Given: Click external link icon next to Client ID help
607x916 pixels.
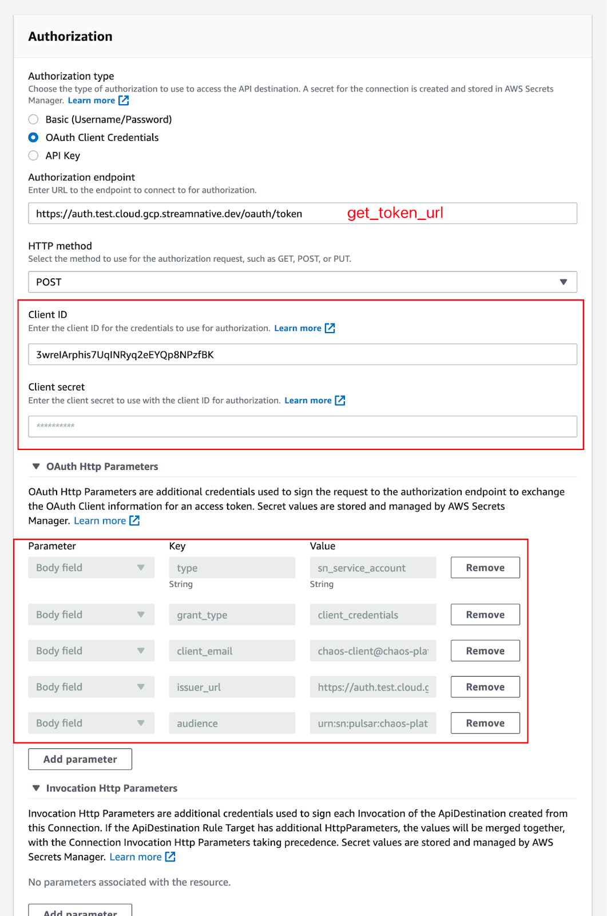Looking at the screenshot, I should (330, 328).
